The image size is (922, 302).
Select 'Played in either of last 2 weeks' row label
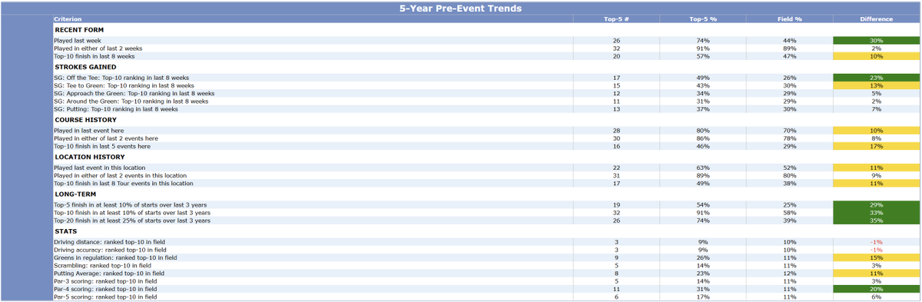coord(98,48)
